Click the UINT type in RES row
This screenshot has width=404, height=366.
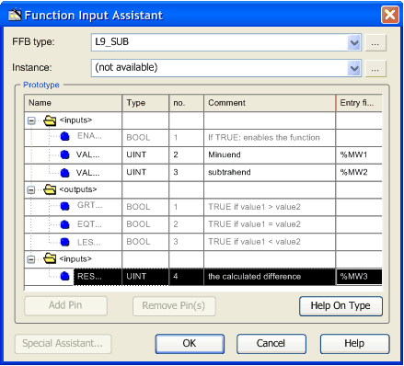tap(136, 277)
